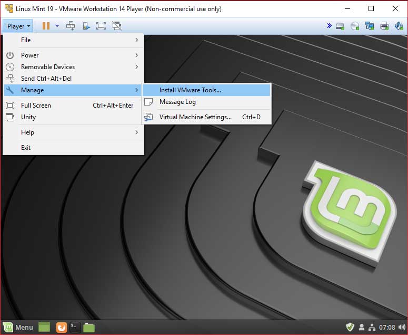Viewport: 408px width, 335px height.
Task: Click the network adapter device icon
Action: tap(370, 26)
